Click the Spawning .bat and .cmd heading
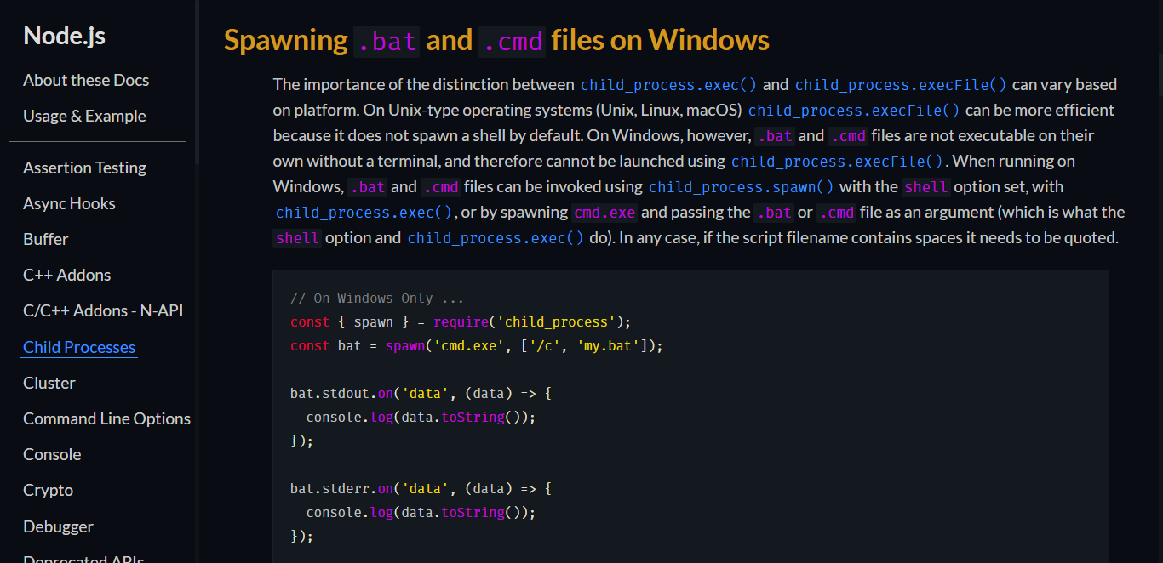Screen dimensions: 1163x563 [x=496, y=39]
